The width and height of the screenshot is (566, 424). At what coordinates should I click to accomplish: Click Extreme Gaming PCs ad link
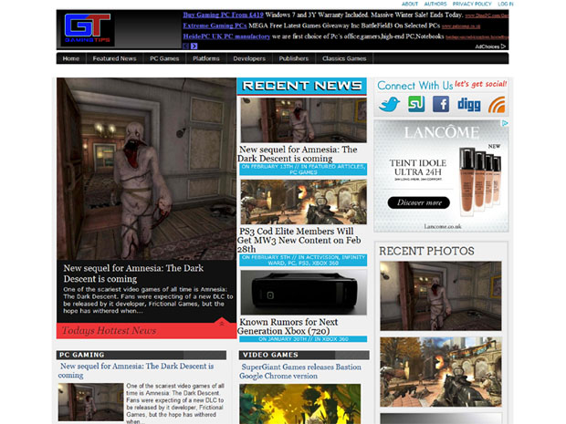click(215, 26)
